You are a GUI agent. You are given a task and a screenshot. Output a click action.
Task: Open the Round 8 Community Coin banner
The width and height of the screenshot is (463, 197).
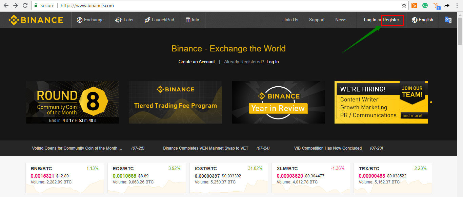click(x=73, y=102)
